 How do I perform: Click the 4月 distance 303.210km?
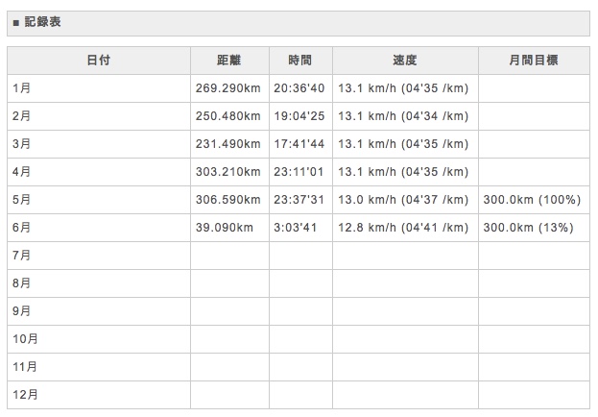tap(227, 172)
